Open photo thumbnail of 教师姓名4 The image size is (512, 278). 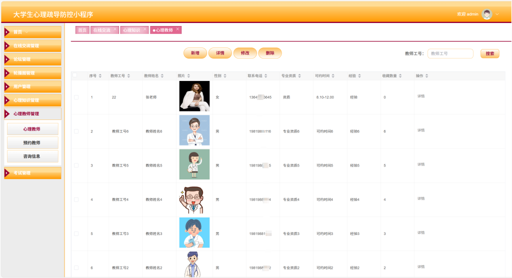pos(194,198)
